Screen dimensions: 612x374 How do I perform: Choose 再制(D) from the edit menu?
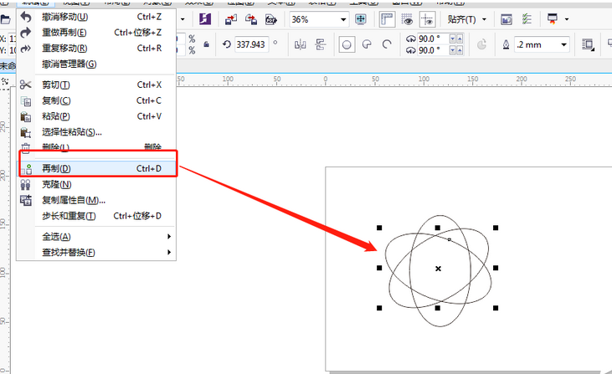point(57,168)
